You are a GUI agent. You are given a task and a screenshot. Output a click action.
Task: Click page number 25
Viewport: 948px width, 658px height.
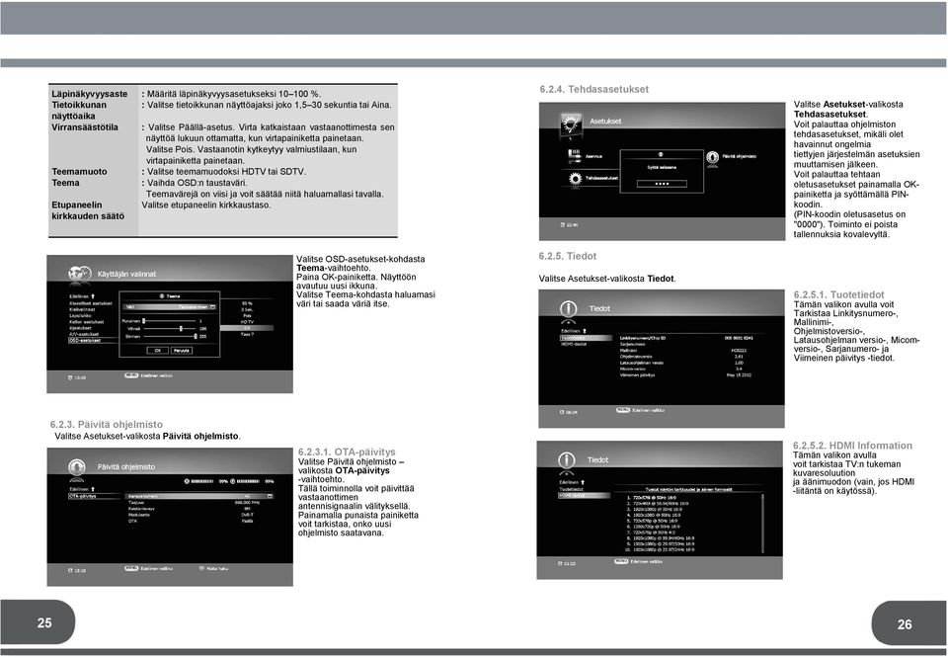(44, 622)
